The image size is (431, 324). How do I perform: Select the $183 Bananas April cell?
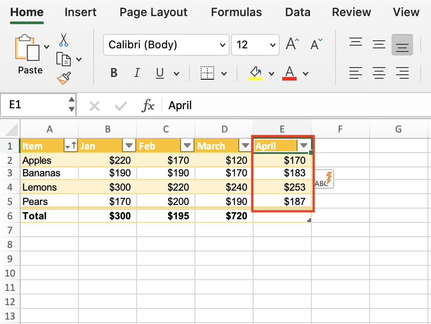click(282, 173)
